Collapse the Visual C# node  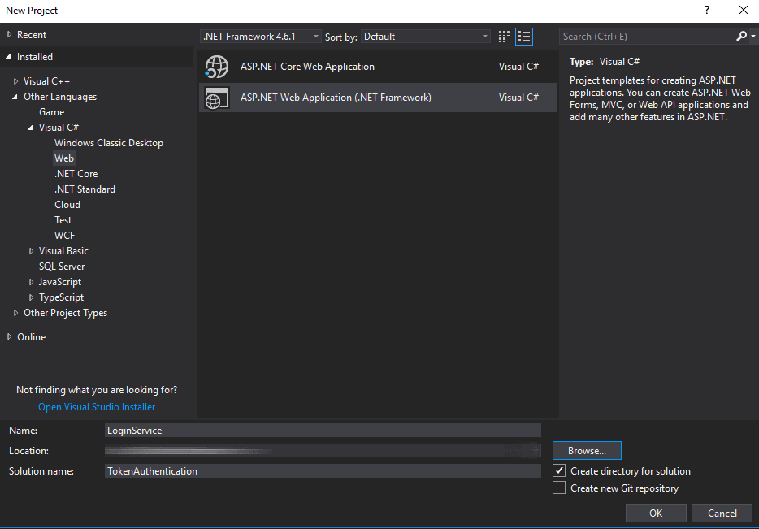(31, 128)
